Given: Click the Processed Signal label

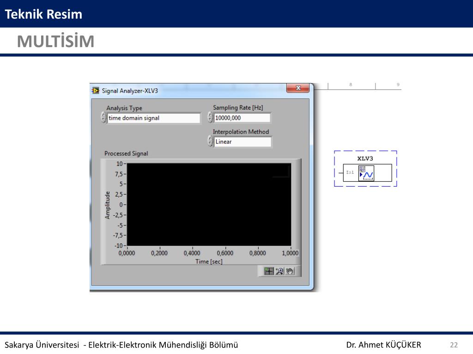Looking at the screenshot, I should 126,153.
